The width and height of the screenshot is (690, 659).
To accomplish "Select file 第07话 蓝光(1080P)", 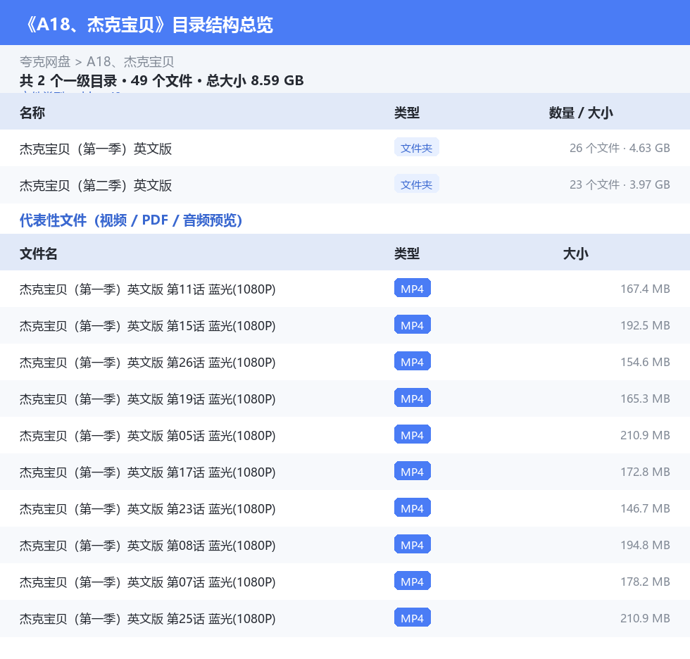I will 147,581.
